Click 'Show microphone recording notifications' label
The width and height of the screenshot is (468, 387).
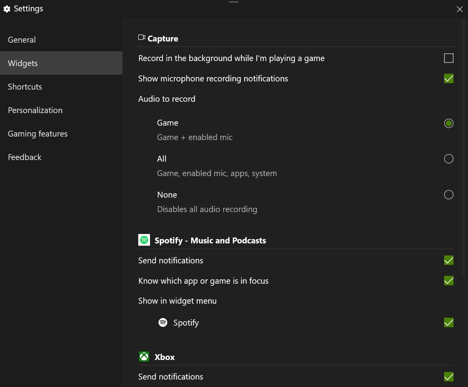[213, 79]
